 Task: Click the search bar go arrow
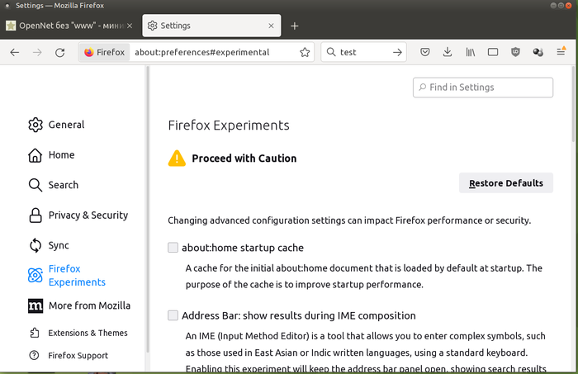398,52
